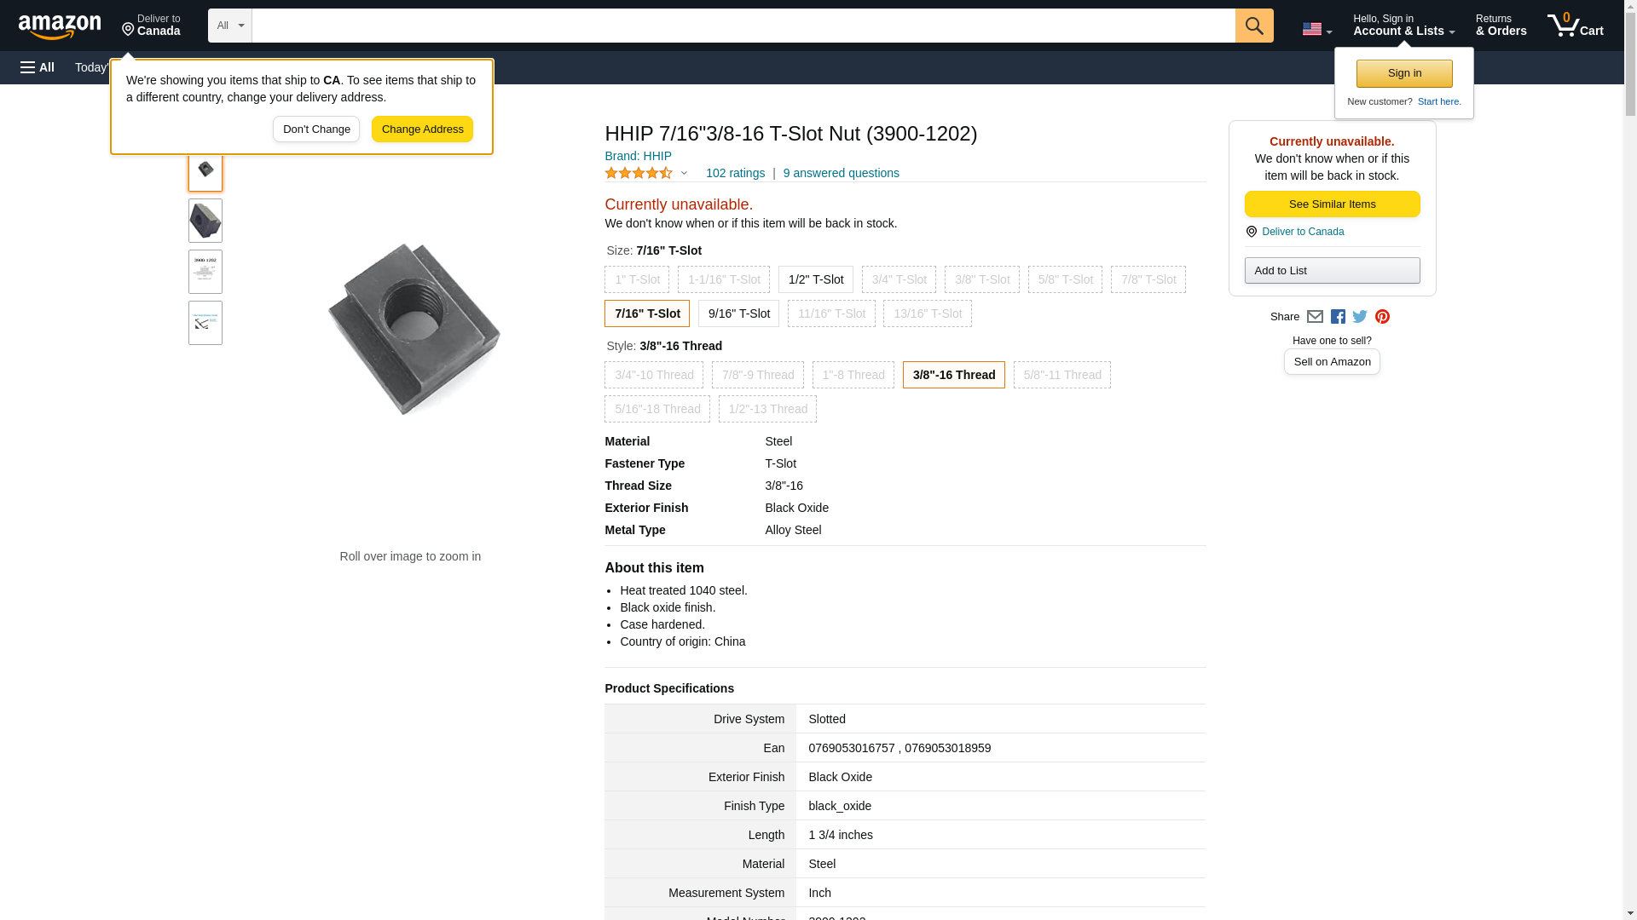
Task: Select the 1/2" T-Slot size option
Action: [815, 279]
